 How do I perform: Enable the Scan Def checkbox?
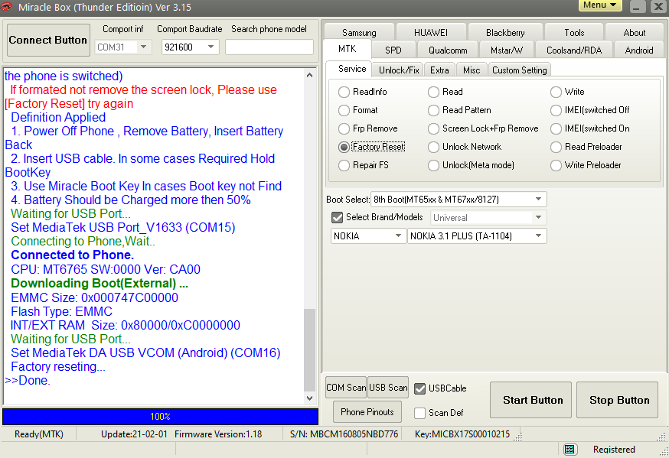[419, 413]
